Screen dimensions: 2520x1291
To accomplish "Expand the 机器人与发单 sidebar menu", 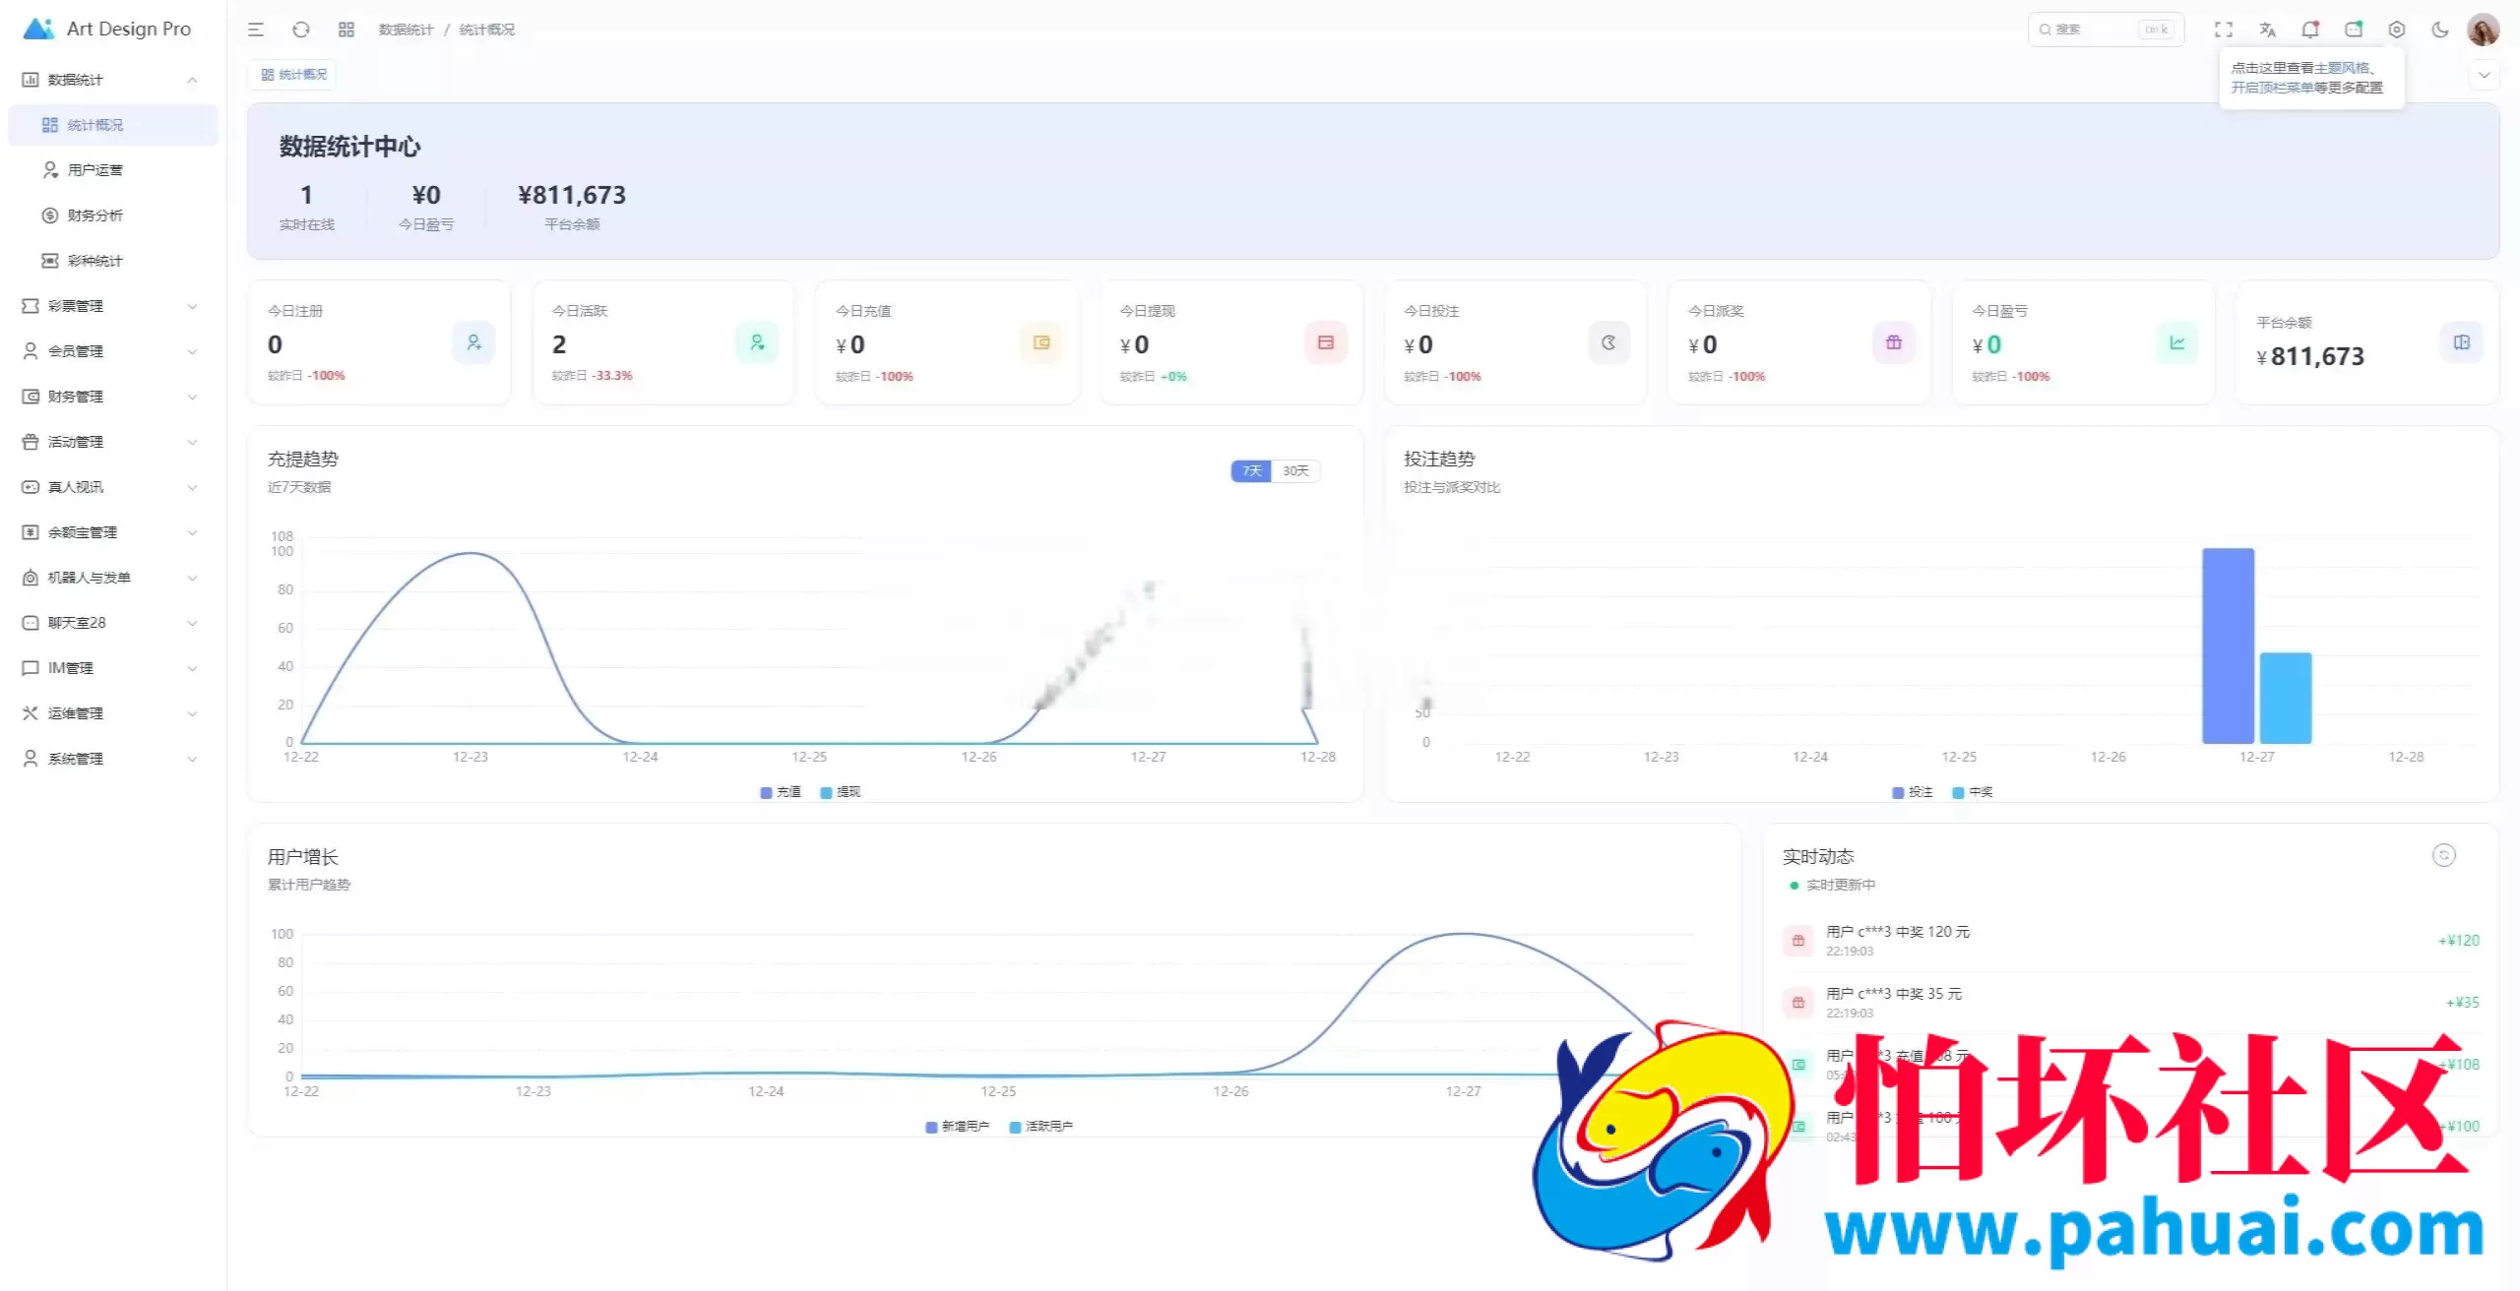I will point(112,578).
